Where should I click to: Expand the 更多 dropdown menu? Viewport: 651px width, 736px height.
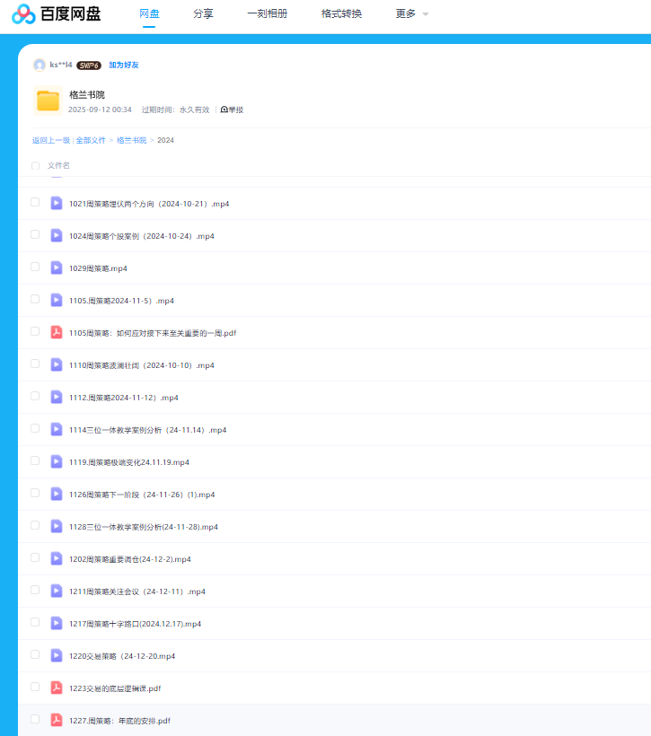412,14
